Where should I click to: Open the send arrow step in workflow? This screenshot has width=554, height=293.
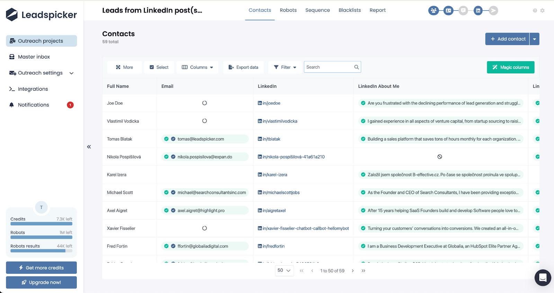(x=493, y=10)
